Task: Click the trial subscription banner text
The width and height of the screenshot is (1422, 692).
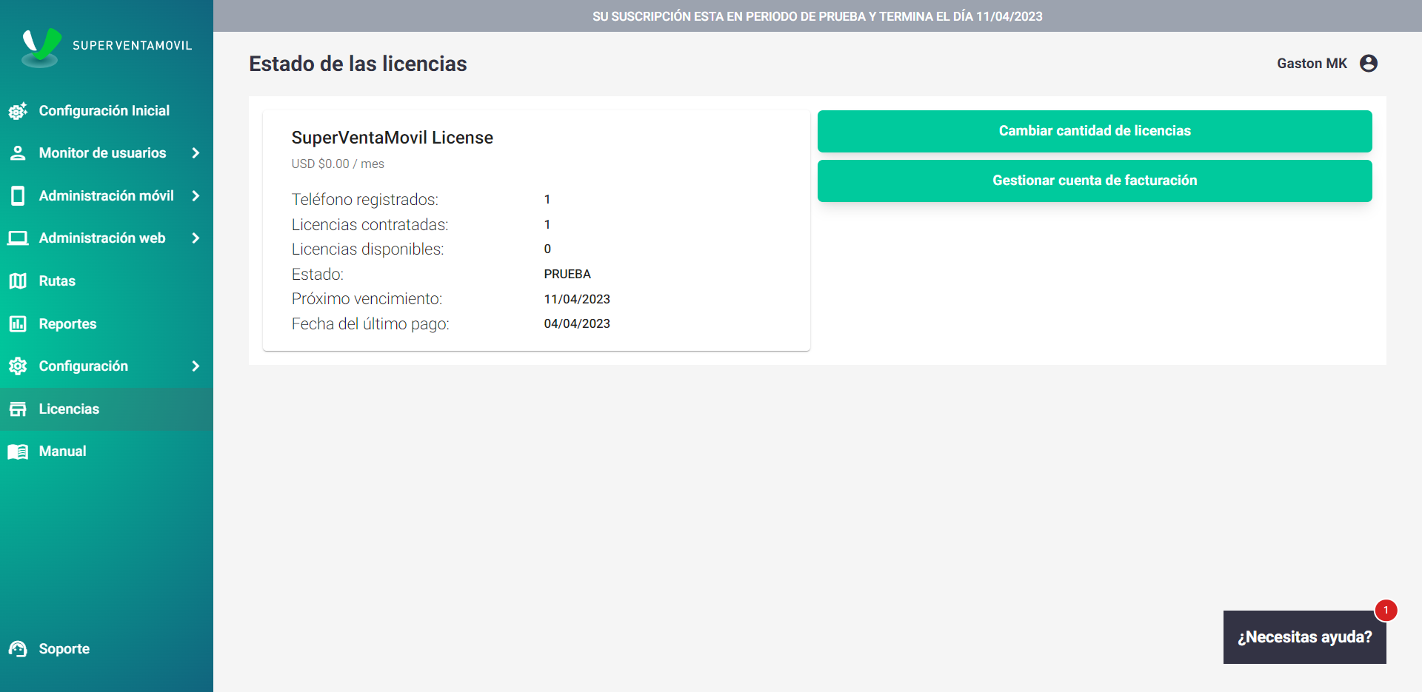Action: tap(817, 16)
